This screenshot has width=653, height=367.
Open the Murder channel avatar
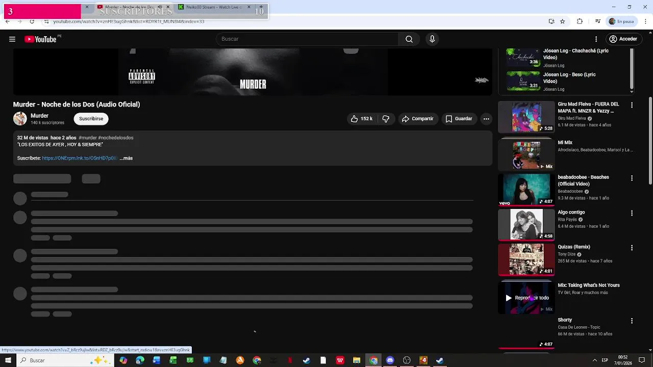[x=20, y=119]
